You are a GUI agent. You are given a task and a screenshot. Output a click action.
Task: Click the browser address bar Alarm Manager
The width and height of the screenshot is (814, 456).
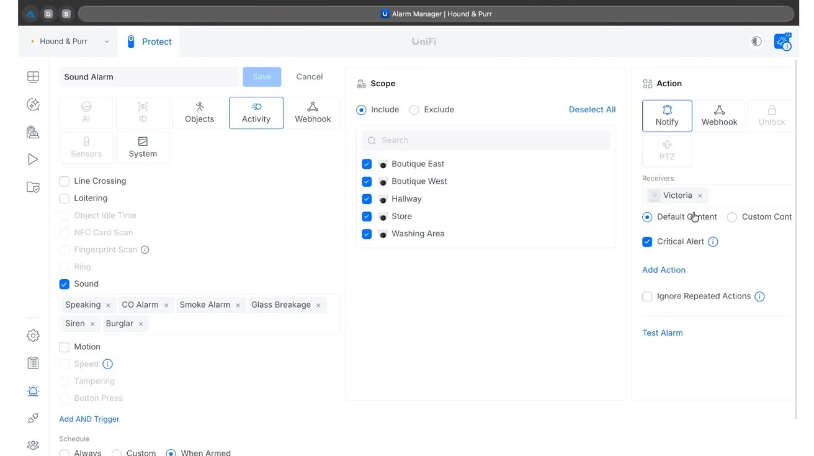[436, 14]
